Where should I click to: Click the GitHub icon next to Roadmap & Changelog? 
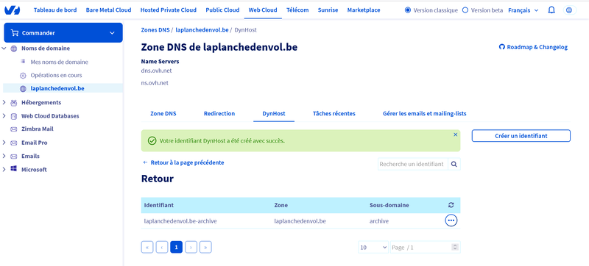(x=501, y=47)
